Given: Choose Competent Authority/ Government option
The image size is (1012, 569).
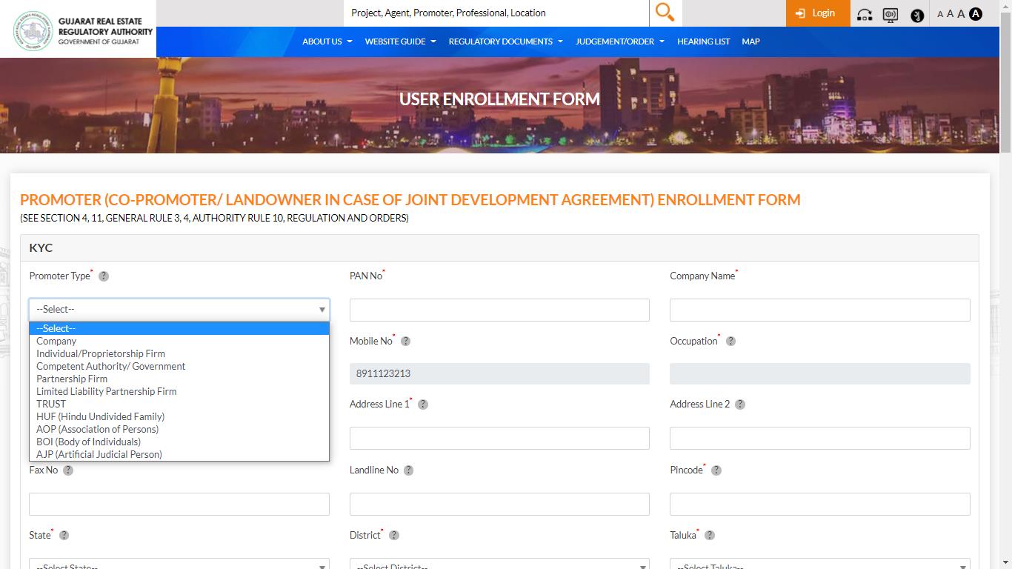Looking at the screenshot, I should point(179,367).
